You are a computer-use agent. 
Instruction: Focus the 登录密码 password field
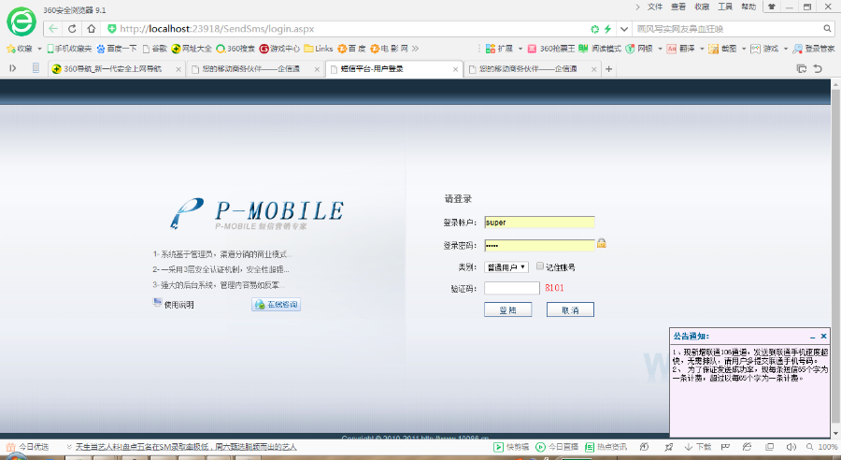(539, 245)
